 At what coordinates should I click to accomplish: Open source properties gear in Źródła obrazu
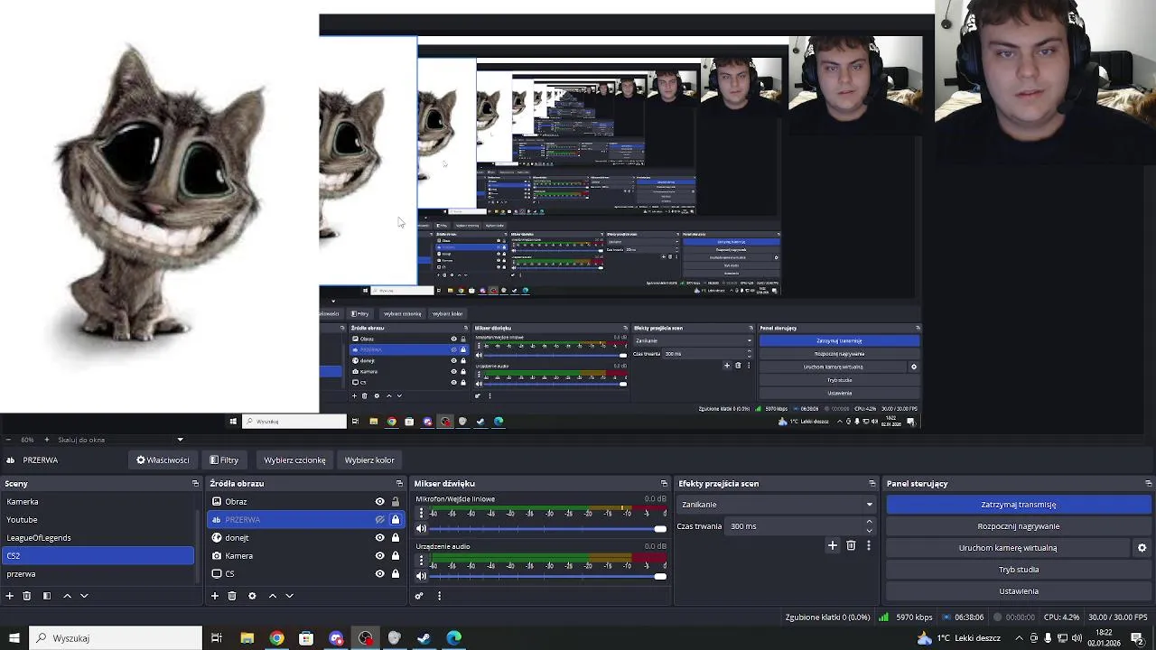pos(252,596)
